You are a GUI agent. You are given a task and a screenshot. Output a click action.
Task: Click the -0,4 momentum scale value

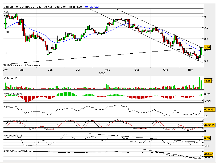[207, 146]
